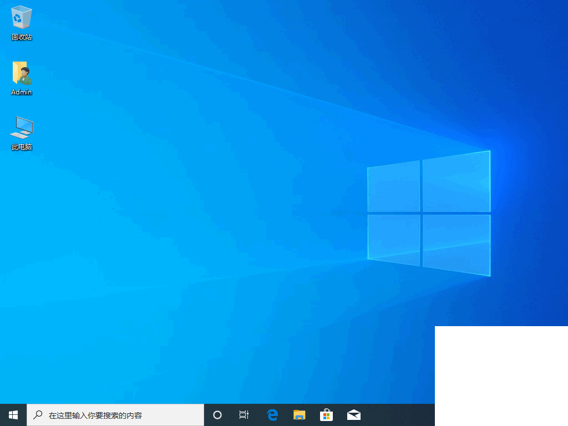Select the This PC (此电脑) desktop icon

(22, 128)
